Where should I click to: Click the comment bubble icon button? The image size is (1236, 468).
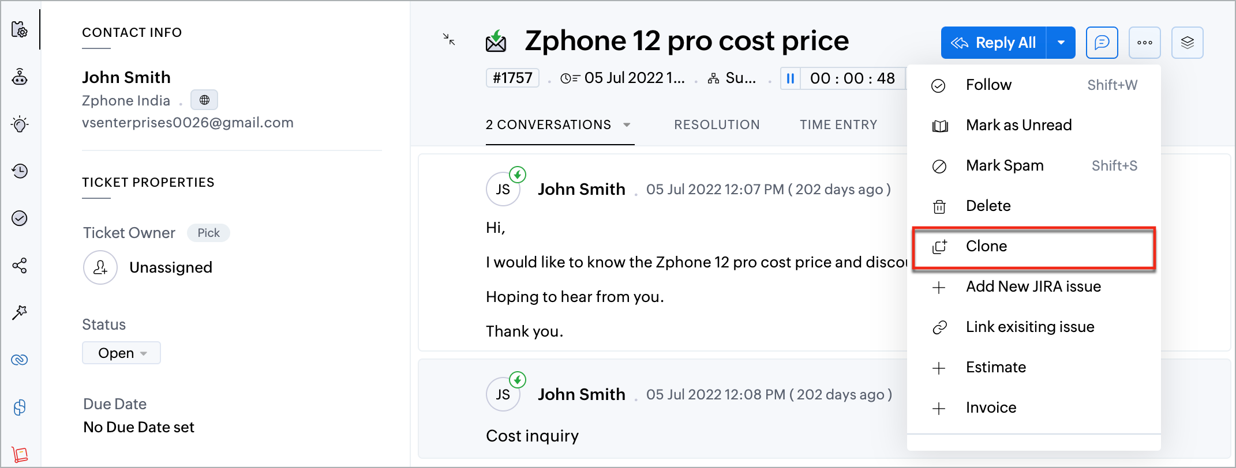coord(1102,43)
